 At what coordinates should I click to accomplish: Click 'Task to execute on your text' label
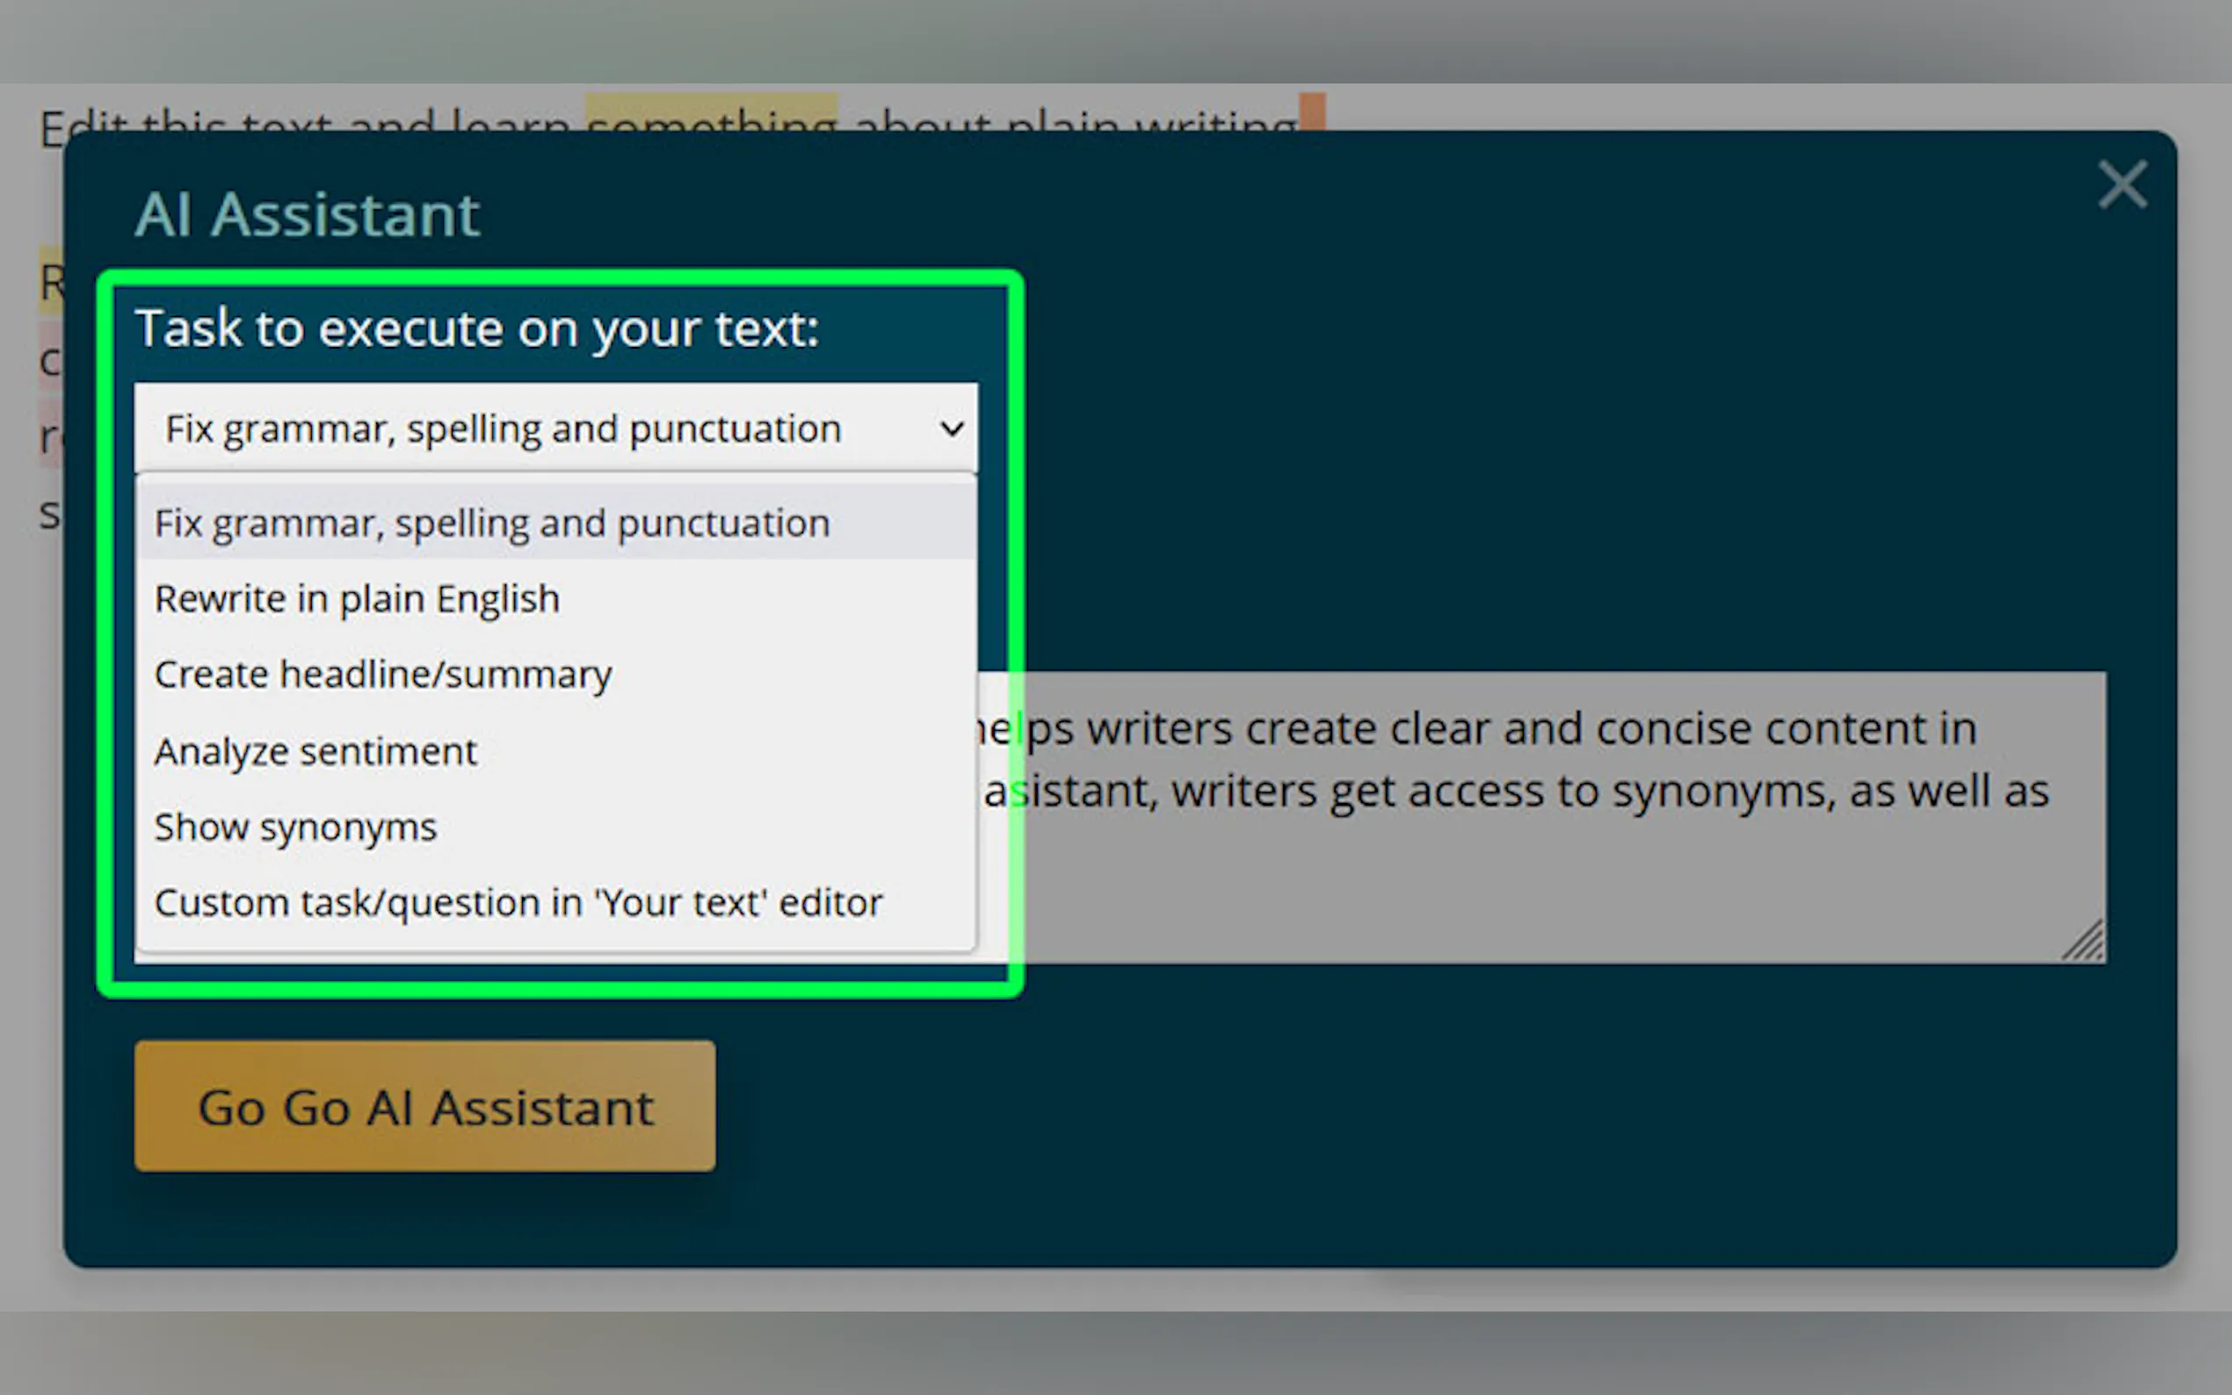pos(476,329)
